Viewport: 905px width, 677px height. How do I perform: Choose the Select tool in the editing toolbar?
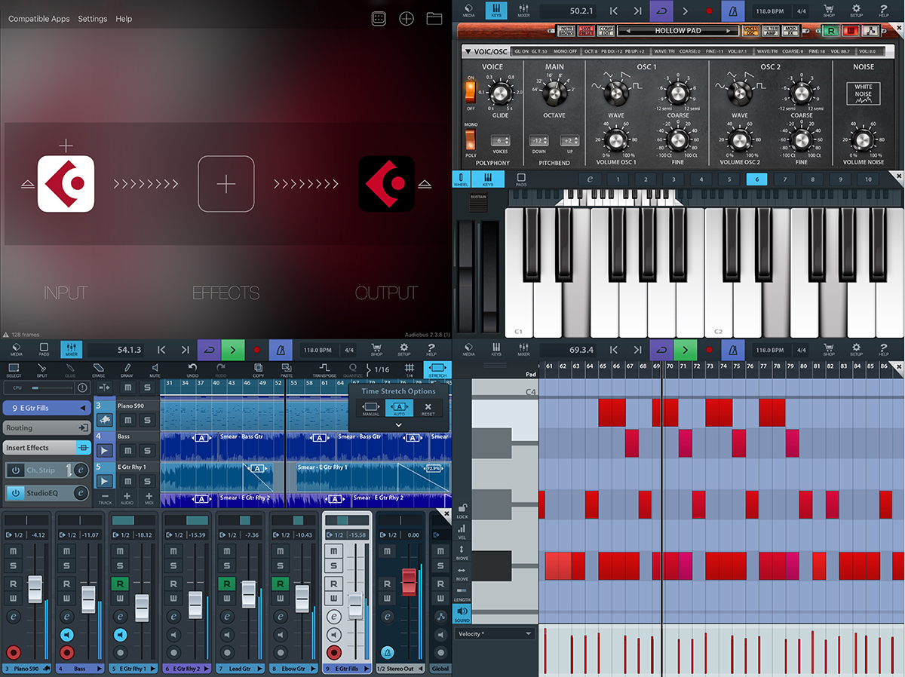coord(14,369)
